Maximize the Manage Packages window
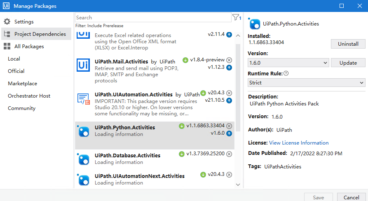Image resolution: width=368 pixels, height=201 pixels. click(342, 6)
